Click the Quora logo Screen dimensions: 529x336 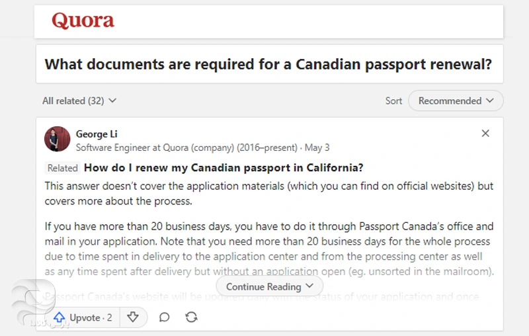tap(83, 21)
